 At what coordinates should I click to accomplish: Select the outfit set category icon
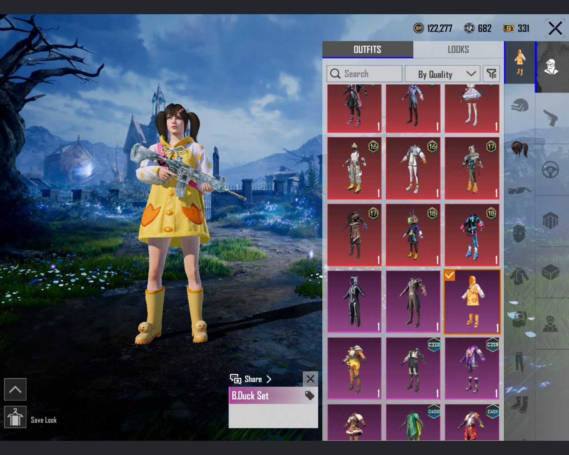[520, 62]
